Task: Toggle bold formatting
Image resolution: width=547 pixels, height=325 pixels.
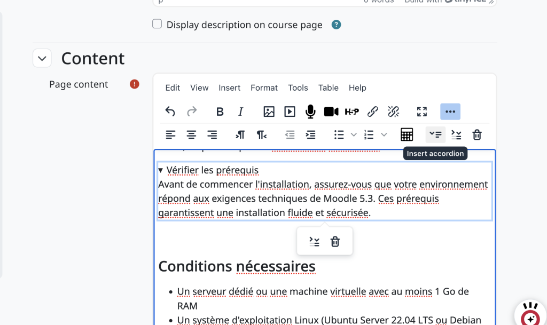Action: point(220,112)
